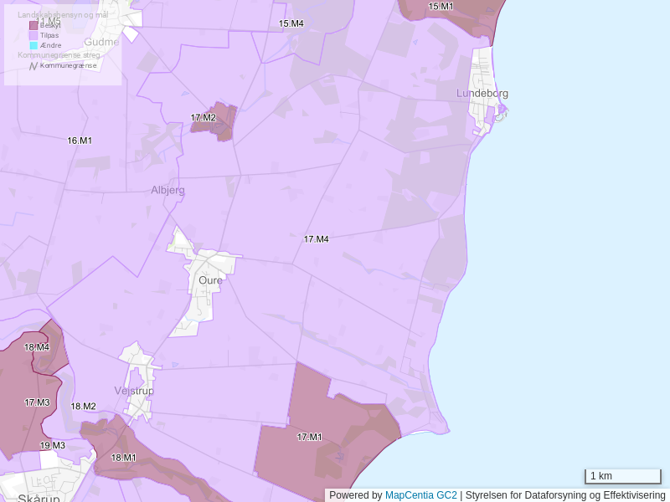Image resolution: width=670 pixels, height=502 pixels.
Task: Click the Vejstrup village label
Action: 134,391
